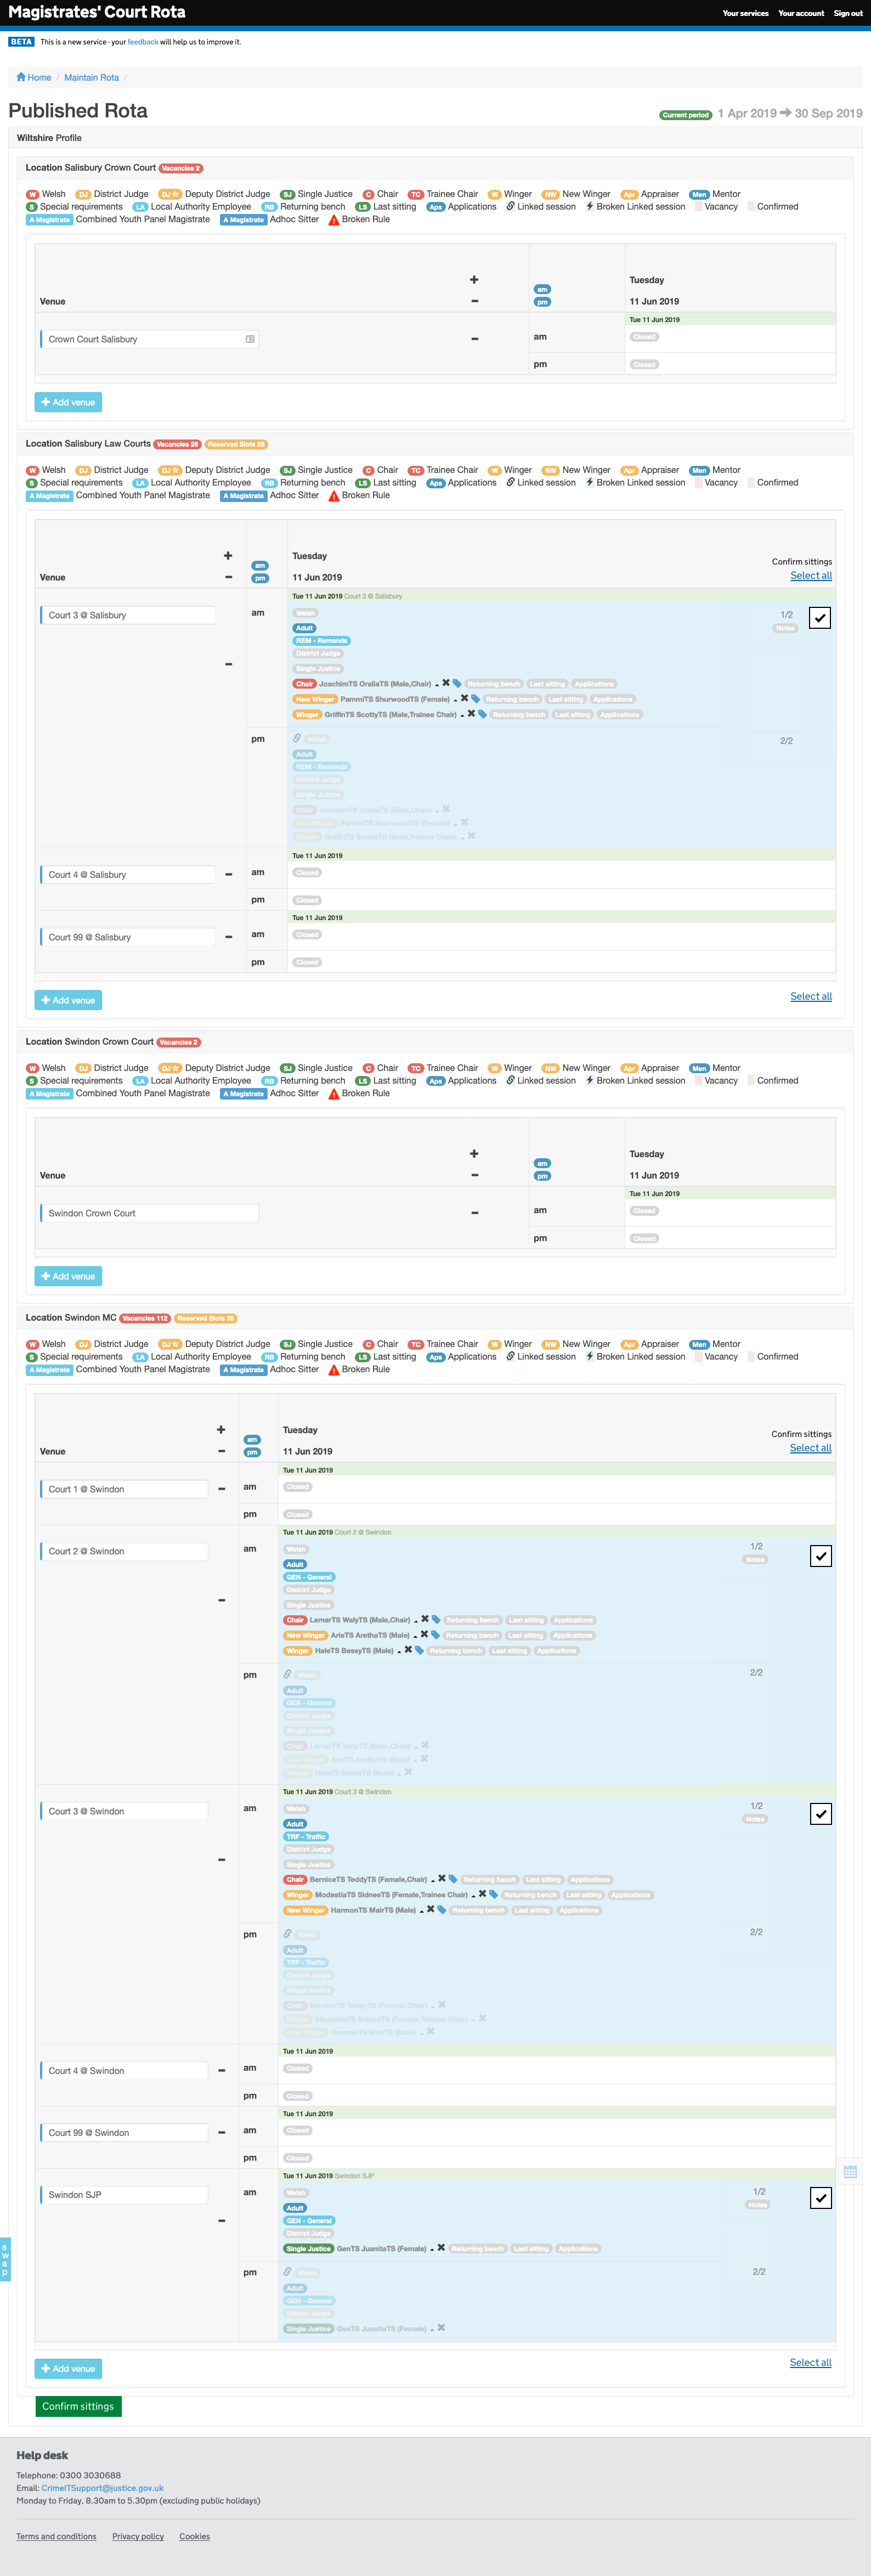Uncheck confirm sitting for Swindon SJP
The height and width of the screenshot is (2576, 871).
(820, 2198)
